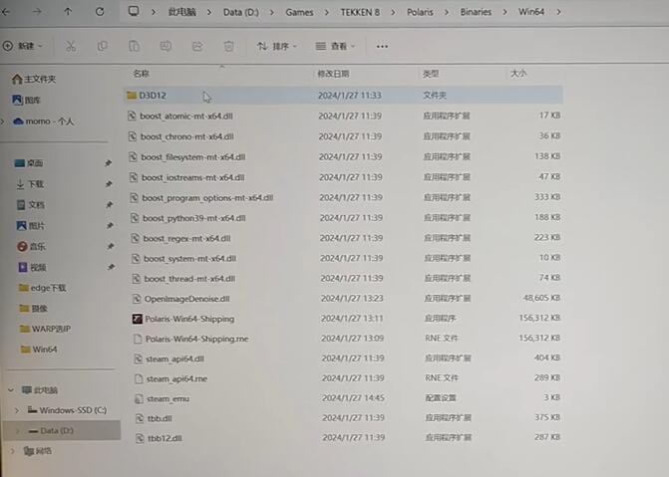Select OpenImageDenoise.dll file

click(346, 299)
